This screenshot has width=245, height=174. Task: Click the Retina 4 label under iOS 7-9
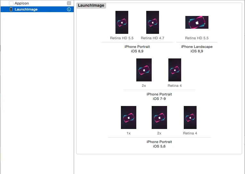175,86
